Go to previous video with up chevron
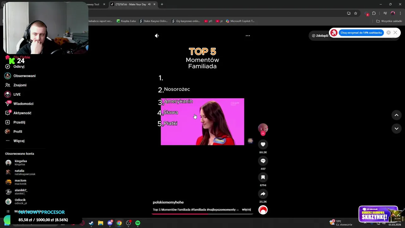Screen dimensions: 405x228 click(396, 115)
